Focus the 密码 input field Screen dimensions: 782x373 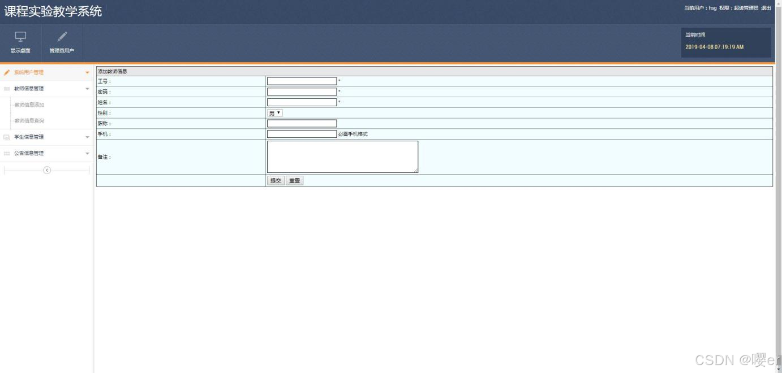coord(302,92)
